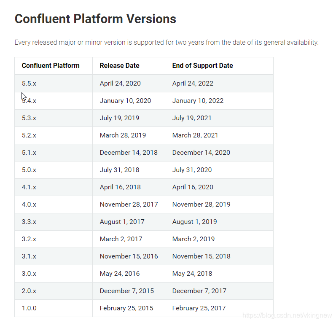
Task: Click the December 14, 2020 support date
Action: click(201, 152)
